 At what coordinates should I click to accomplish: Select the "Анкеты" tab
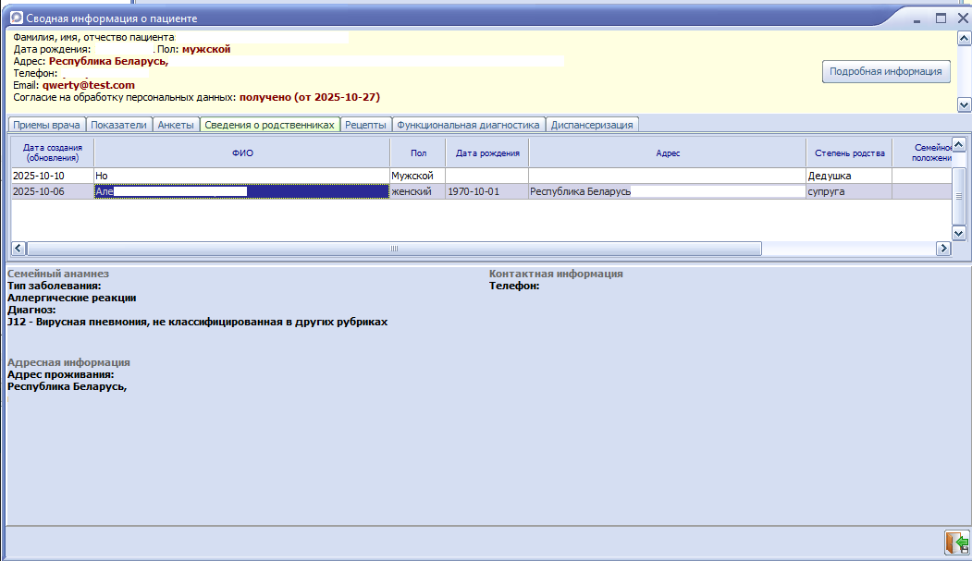pyautogui.click(x=176, y=125)
